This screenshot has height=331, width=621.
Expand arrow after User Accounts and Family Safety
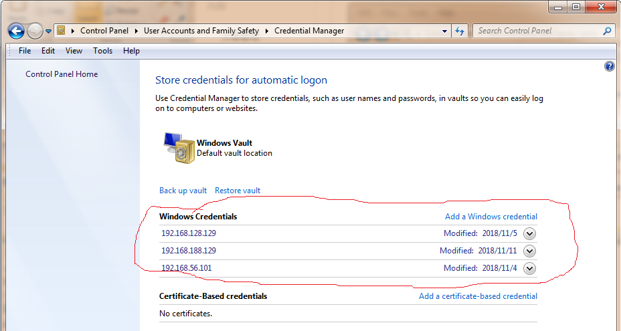pos(266,31)
